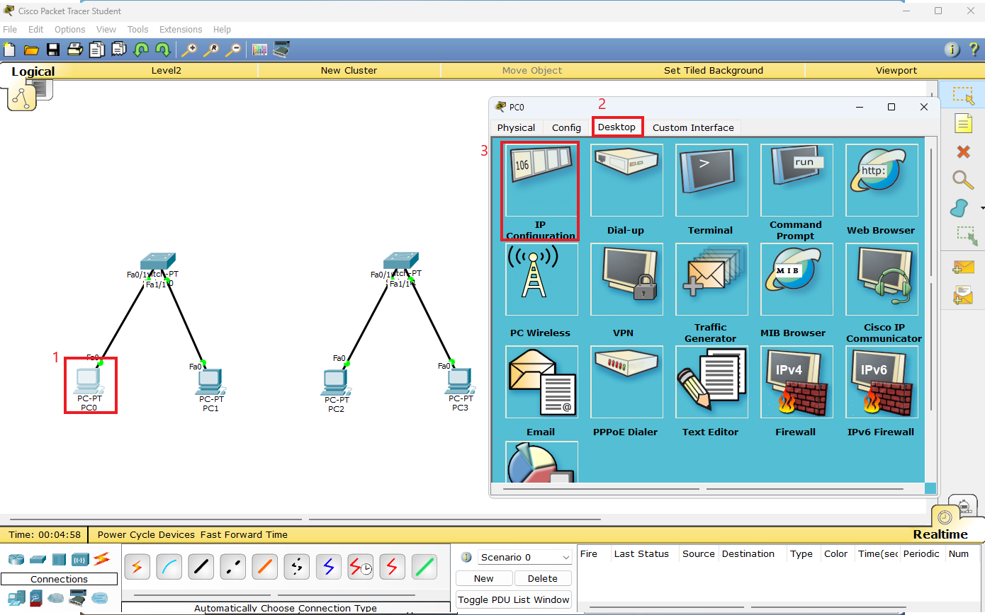Open the IPv6 Firewall settings
This screenshot has width=985, height=615.
(882, 382)
